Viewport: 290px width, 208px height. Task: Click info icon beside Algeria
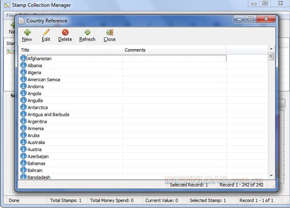[24, 72]
